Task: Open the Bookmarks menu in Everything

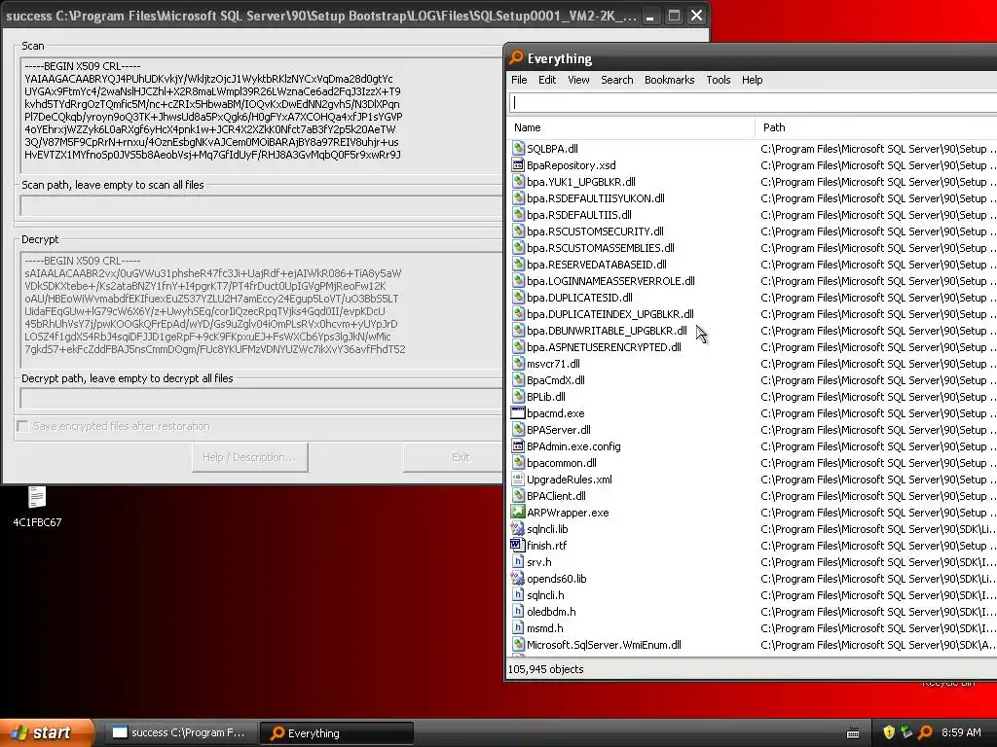Action: (669, 80)
